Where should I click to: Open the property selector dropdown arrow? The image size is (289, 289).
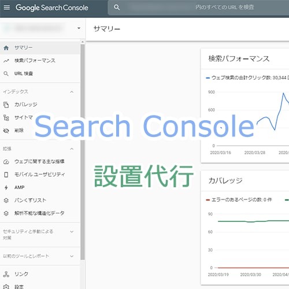[x=79, y=28]
